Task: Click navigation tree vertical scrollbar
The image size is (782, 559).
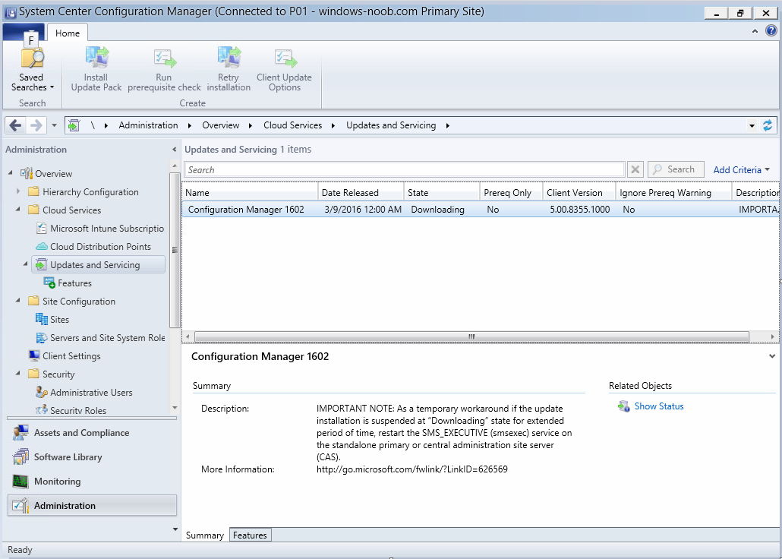Action: 174,250
